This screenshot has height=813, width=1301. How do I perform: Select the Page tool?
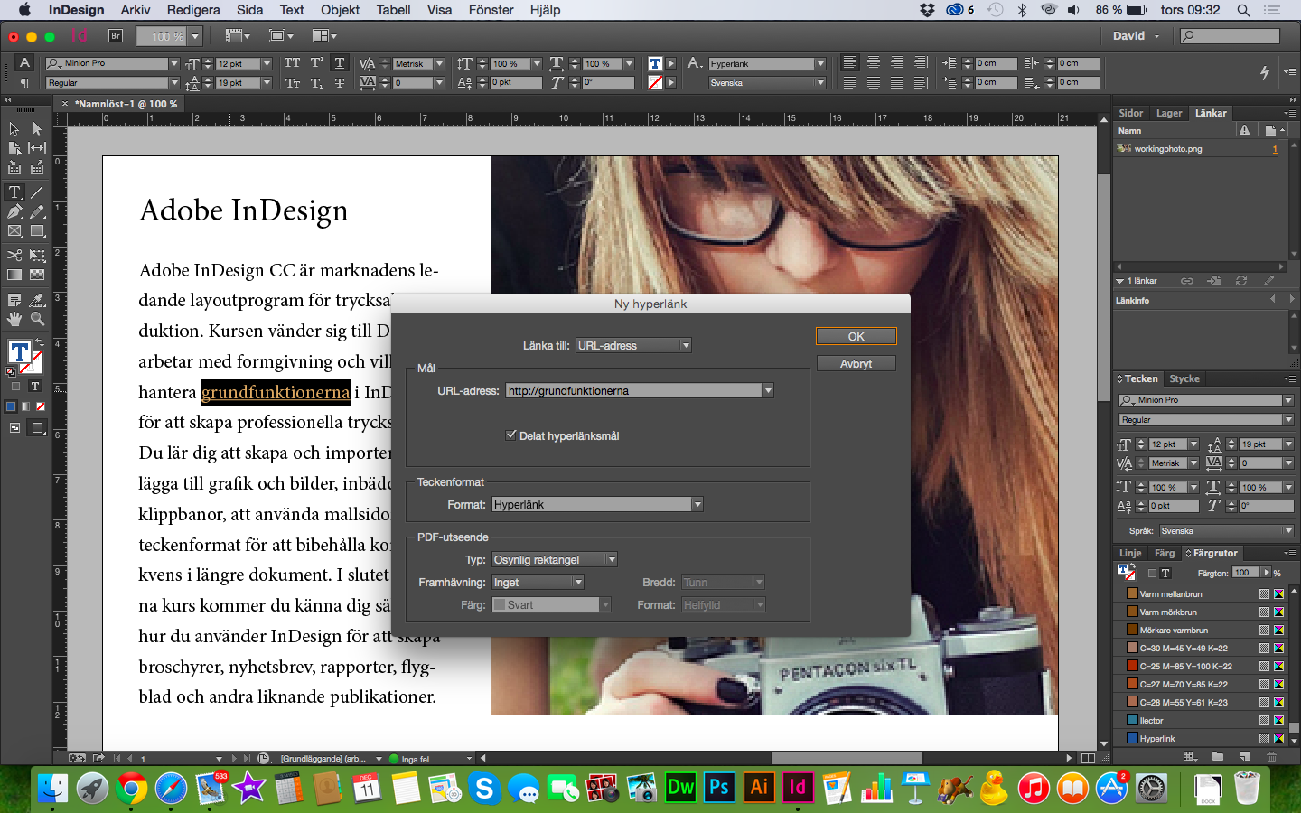(14, 148)
